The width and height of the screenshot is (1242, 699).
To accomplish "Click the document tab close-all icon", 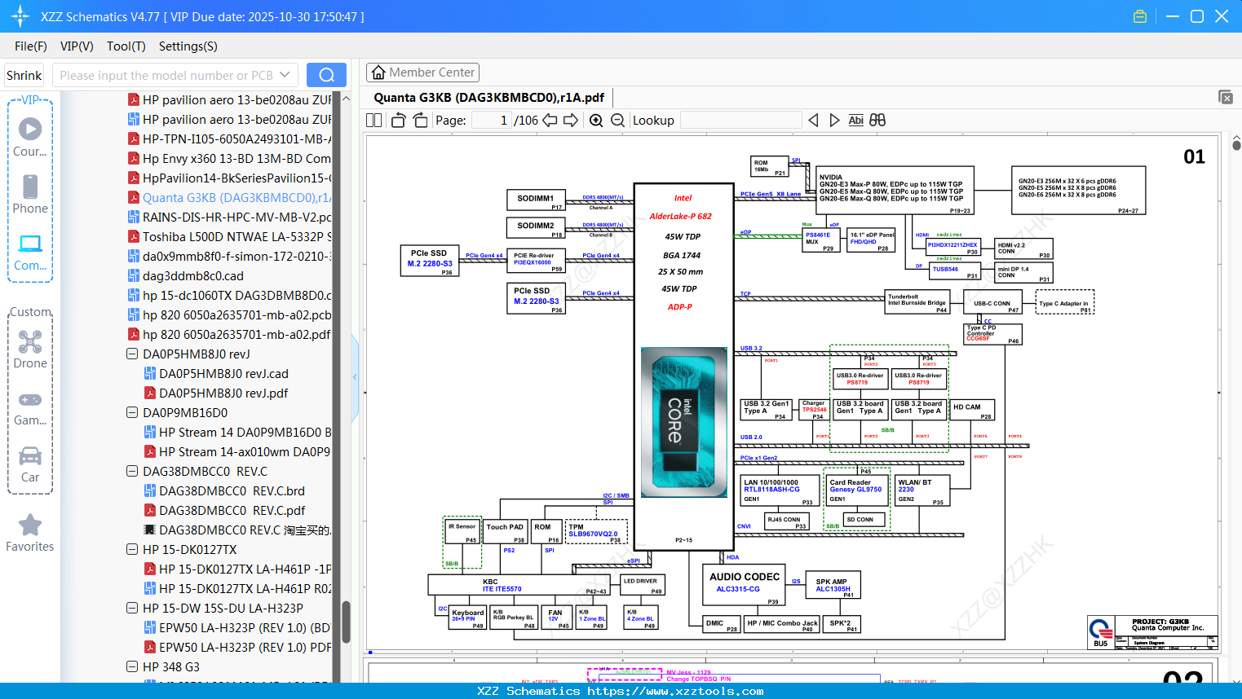I will click(1226, 97).
